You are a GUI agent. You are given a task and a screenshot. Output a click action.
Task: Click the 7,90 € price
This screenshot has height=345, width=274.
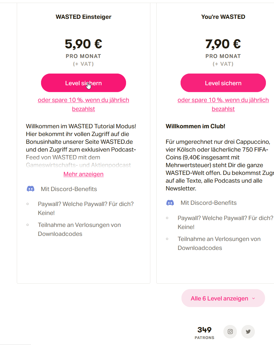click(223, 44)
